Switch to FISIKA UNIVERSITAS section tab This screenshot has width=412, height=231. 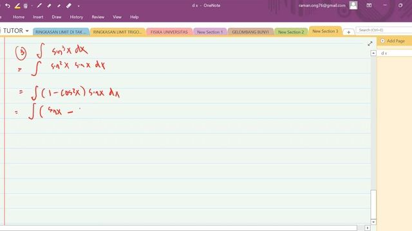[x=169, y=32]
